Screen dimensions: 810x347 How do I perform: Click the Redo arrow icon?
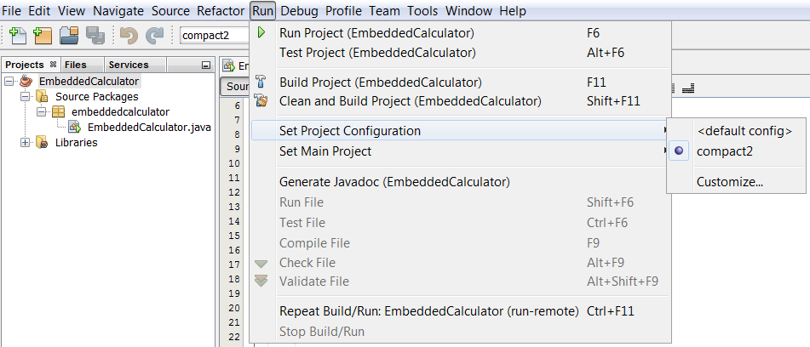[154, 36]
